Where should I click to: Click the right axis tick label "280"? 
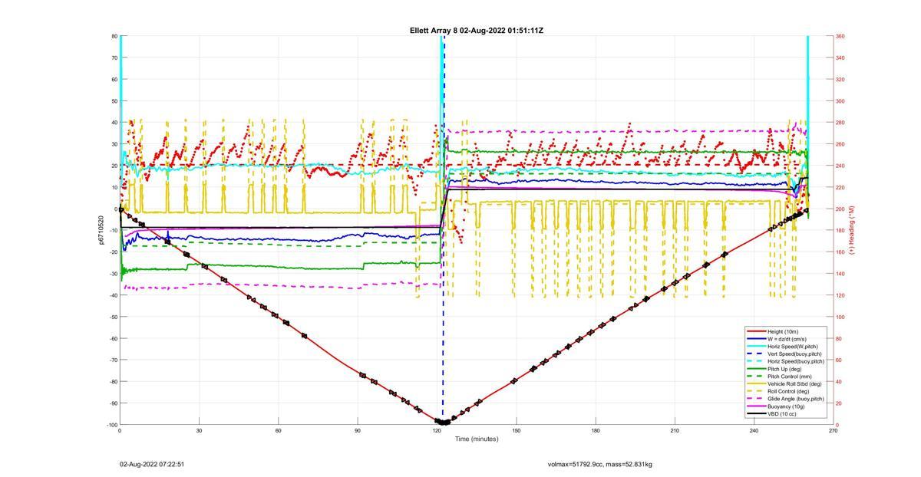pos(840,123)
